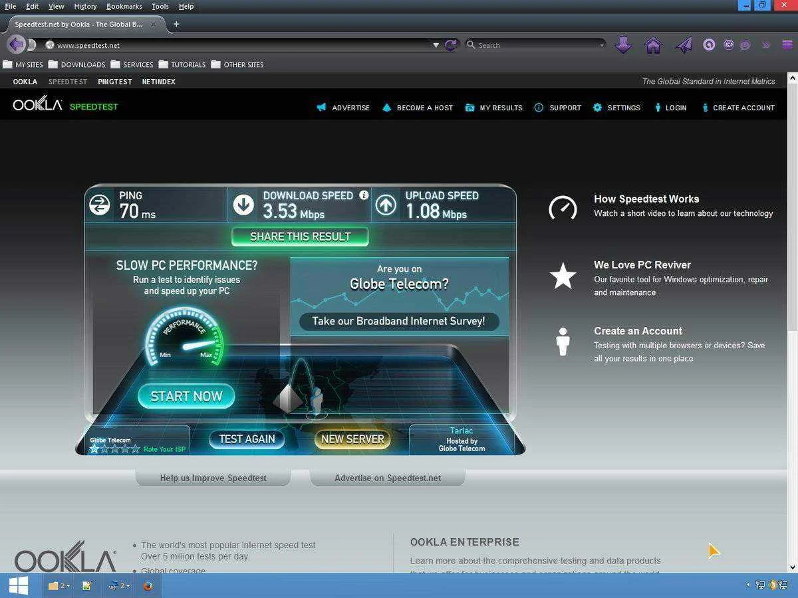798x598 pixels.
Task: Click the search bar field
Action: tap(535, 45)
